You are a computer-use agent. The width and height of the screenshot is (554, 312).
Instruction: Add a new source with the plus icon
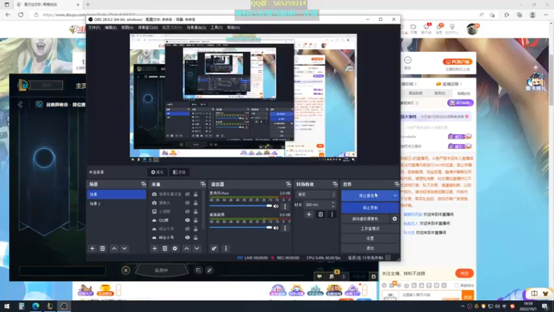pyautogui.click(x=154, y=249)
